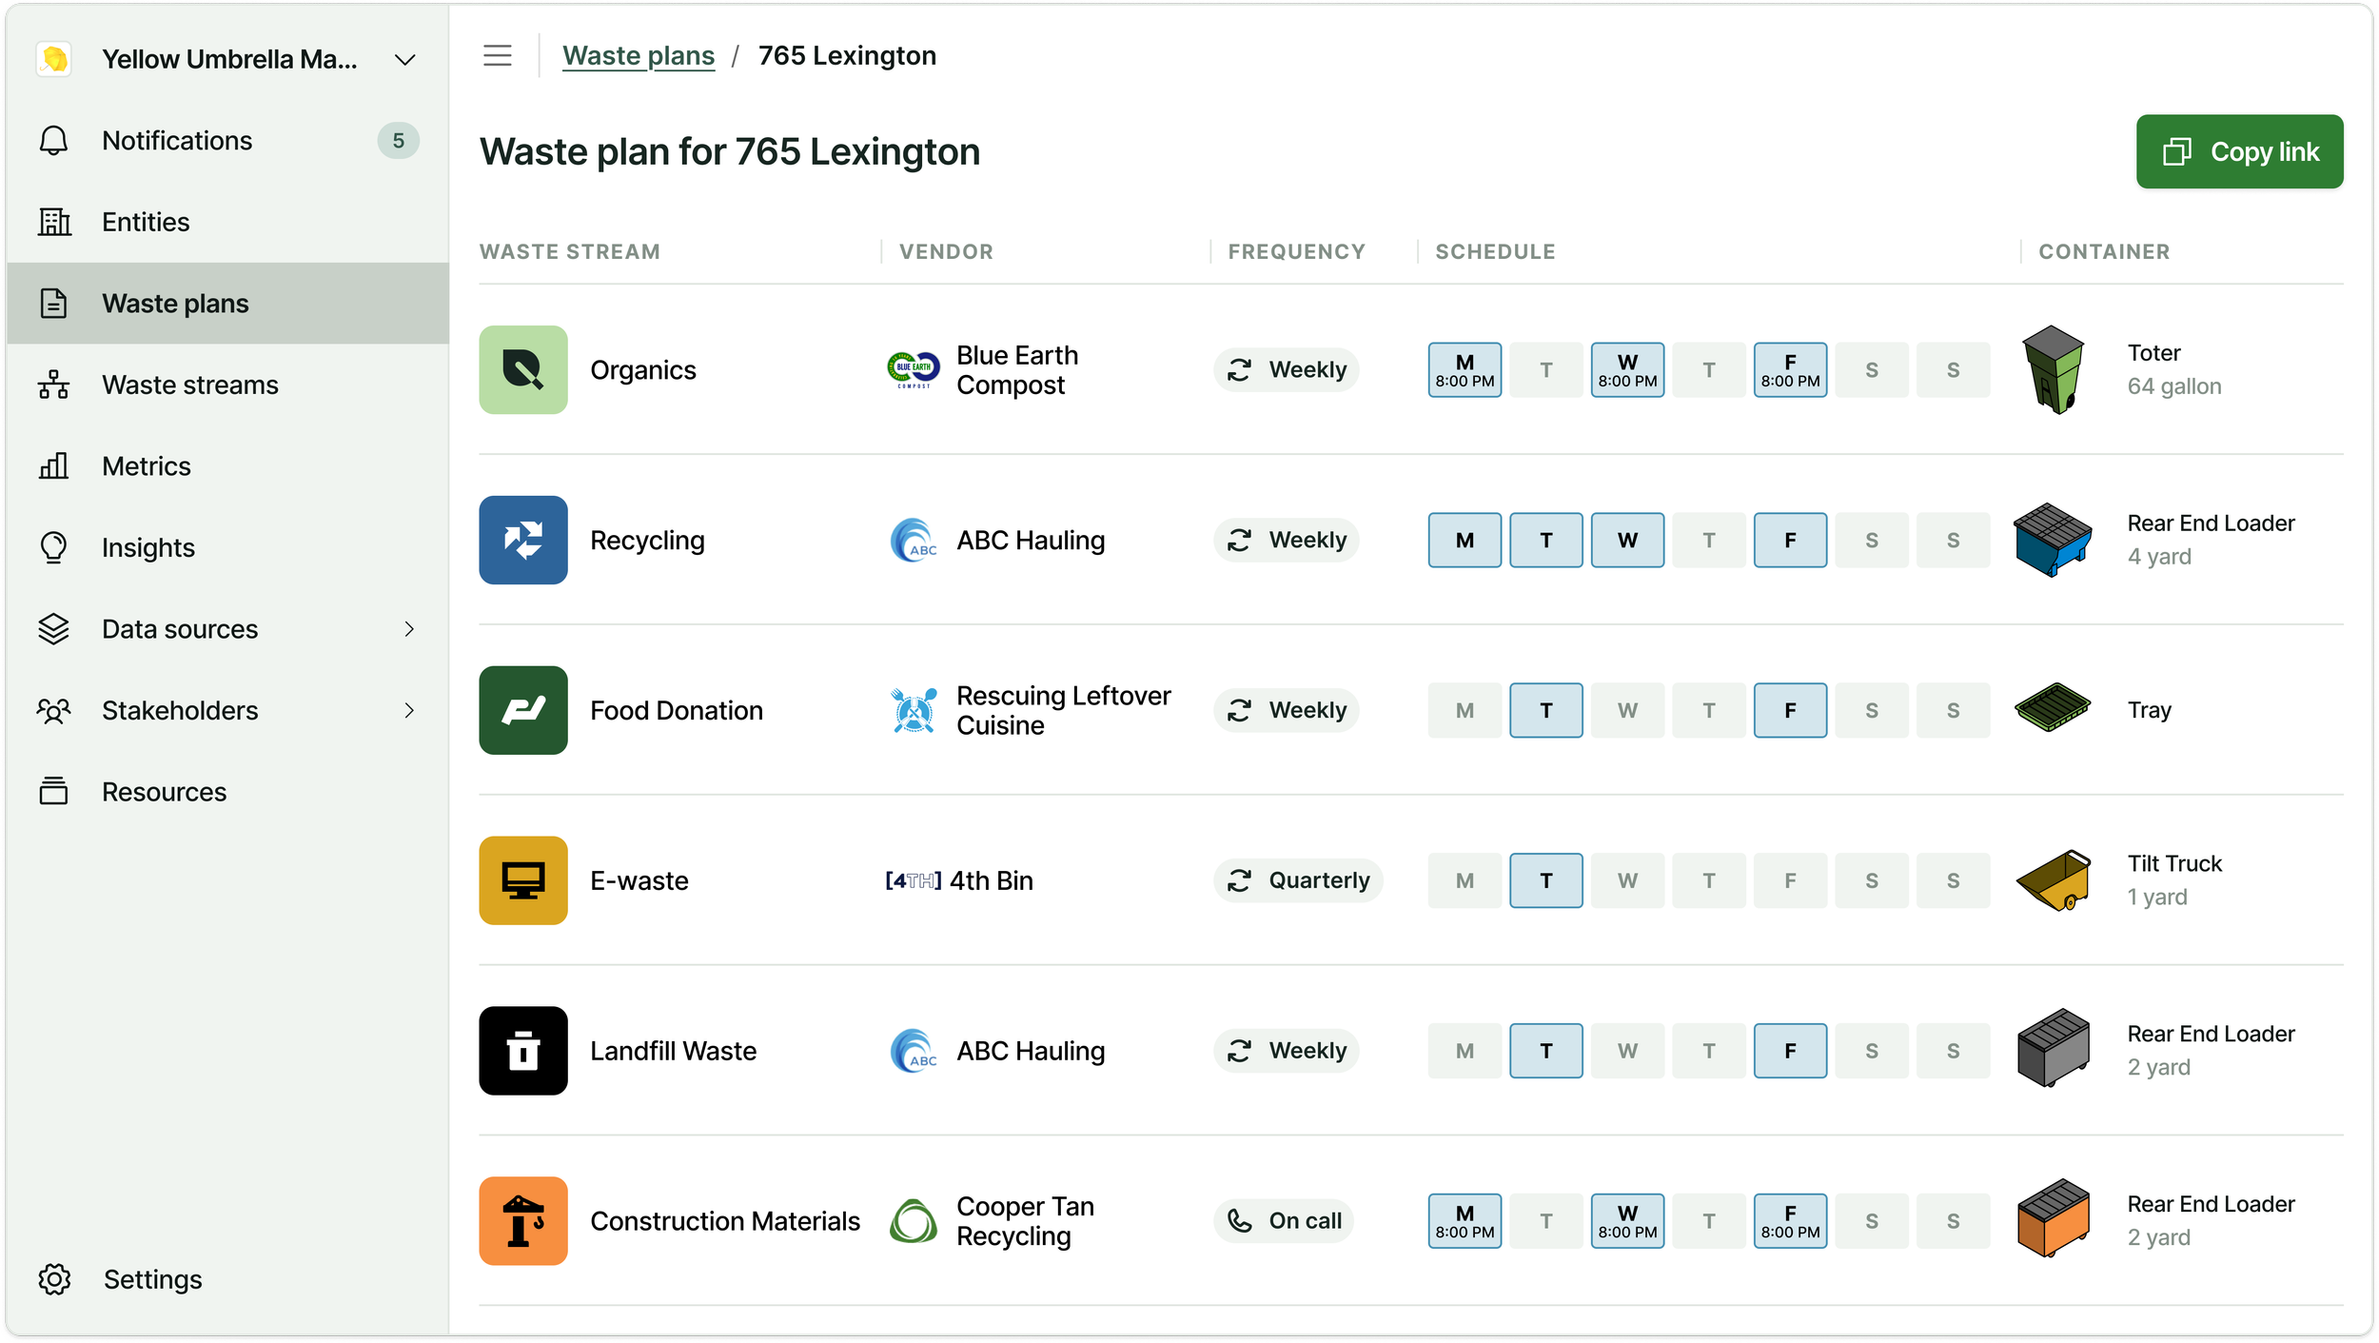2379x1343 pixels.
Task: Click the Stakeholders people icon
Action: [x=54, y=711]
